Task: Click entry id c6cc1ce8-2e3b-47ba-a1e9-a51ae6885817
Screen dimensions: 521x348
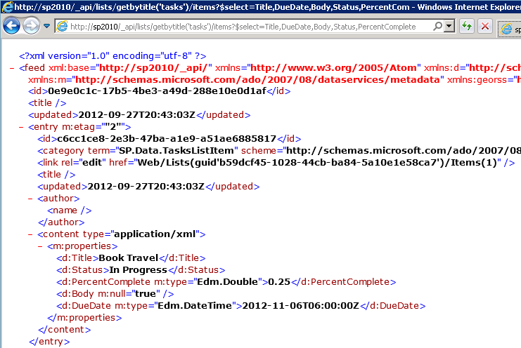Action: pos(167,138)
